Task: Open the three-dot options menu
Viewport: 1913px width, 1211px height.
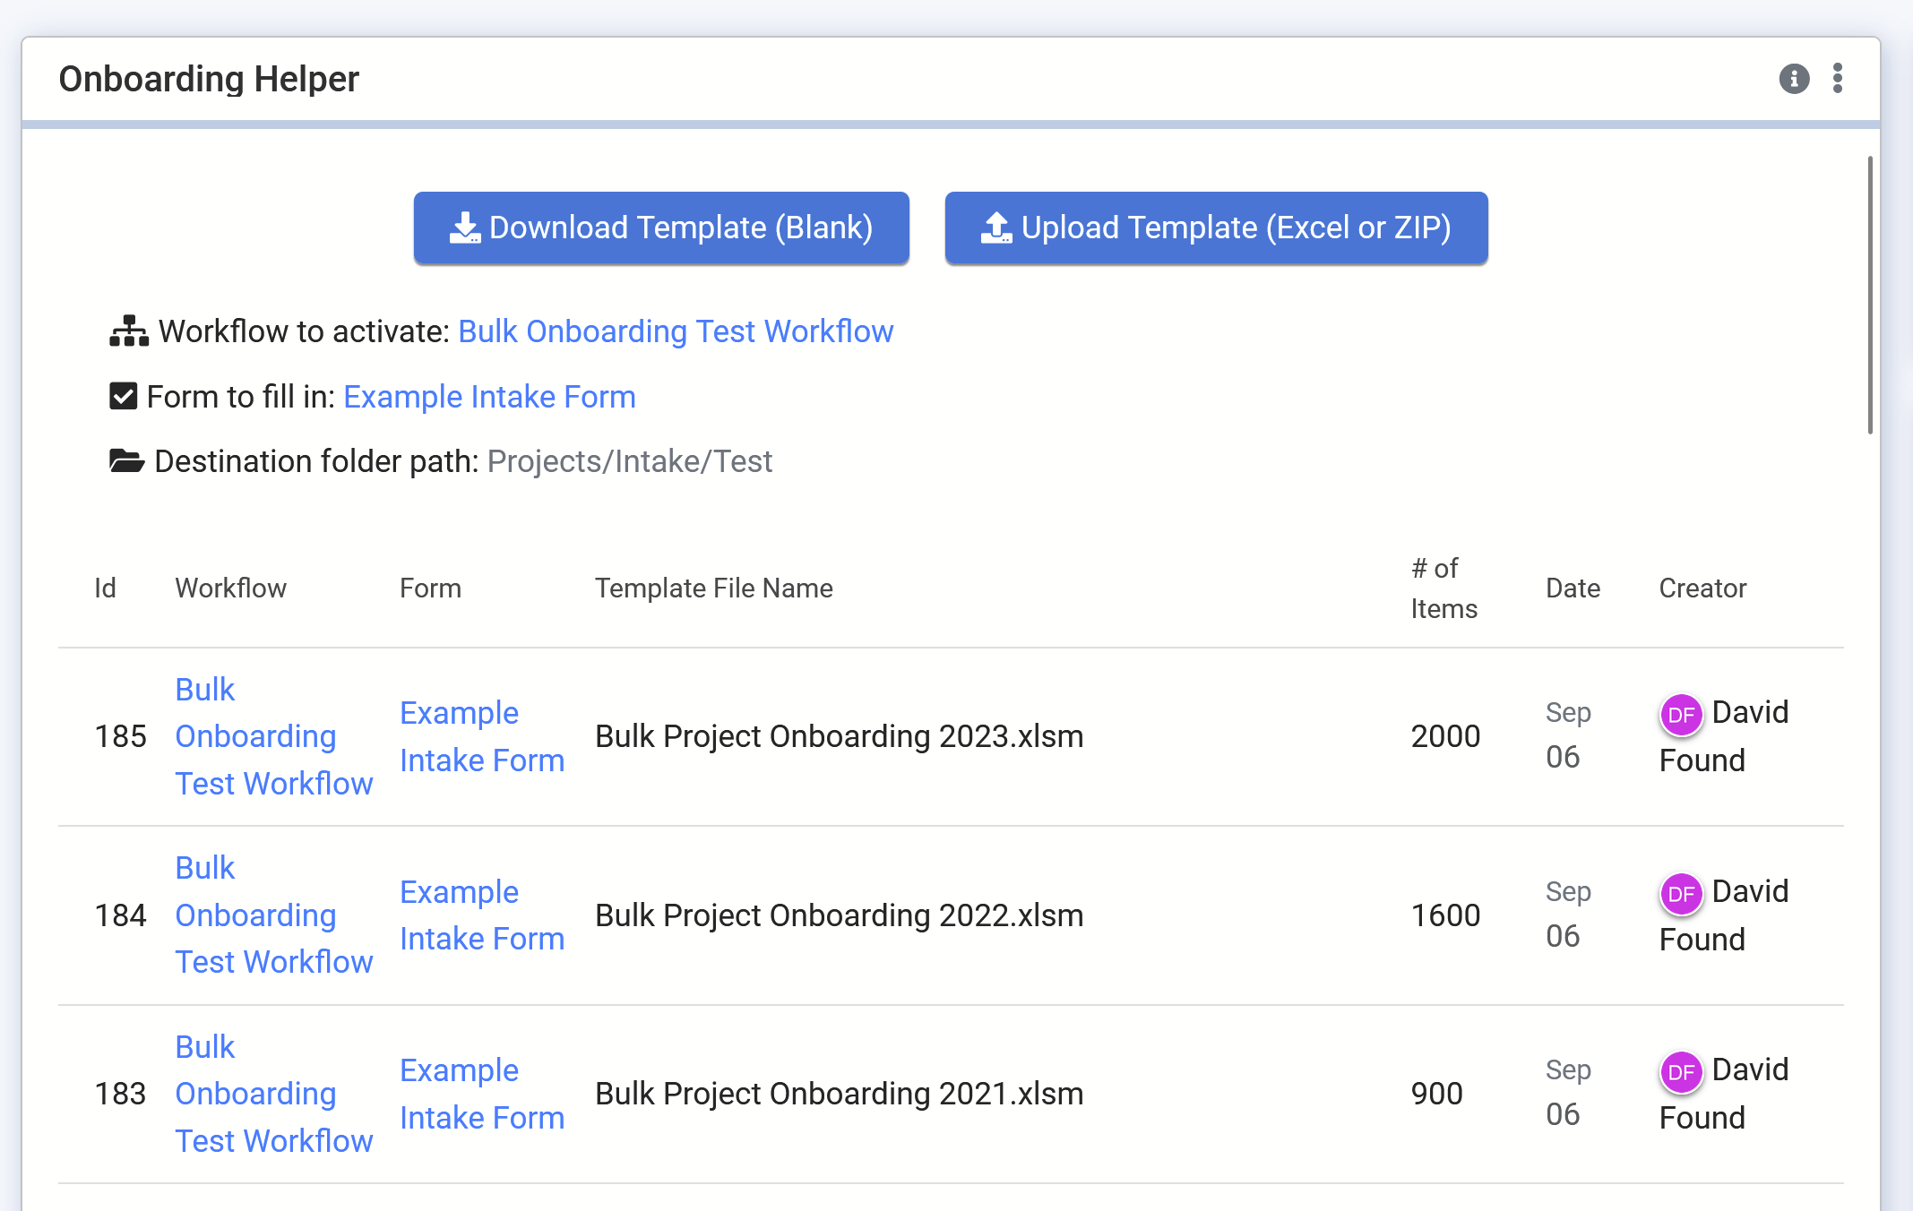Action: 1838,79
